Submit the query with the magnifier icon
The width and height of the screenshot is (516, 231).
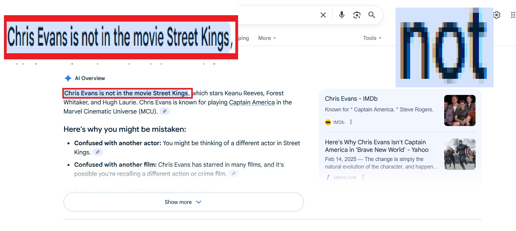pyautogui.click(x=372, y=15)
